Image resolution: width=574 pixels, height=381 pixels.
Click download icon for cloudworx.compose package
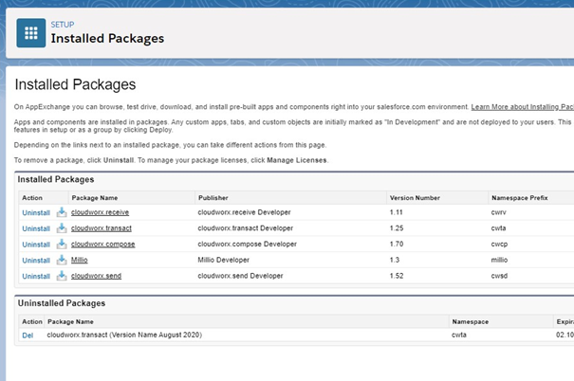click(x=62, y=245)
